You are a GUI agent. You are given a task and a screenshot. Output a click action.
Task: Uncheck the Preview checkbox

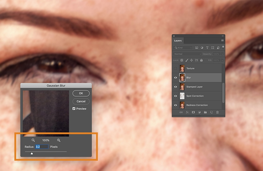[x=74, y=109]
